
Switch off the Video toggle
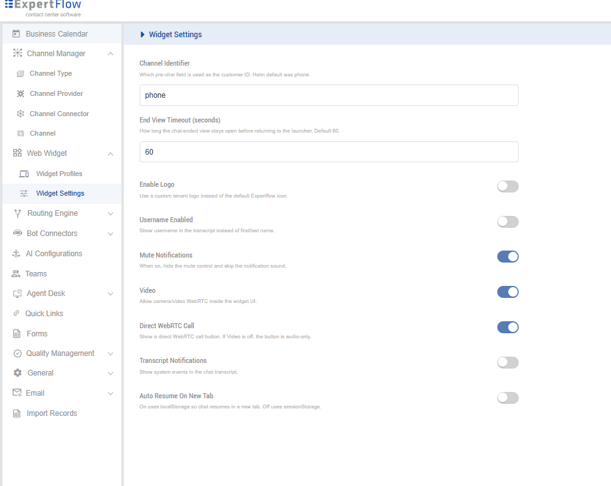pyautogui.click(x=508, y=292)
